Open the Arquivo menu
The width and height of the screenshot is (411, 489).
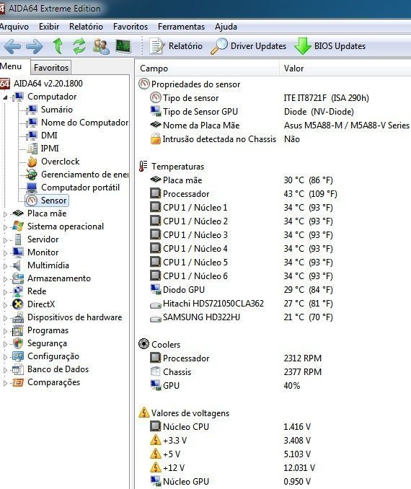point(14,27)
